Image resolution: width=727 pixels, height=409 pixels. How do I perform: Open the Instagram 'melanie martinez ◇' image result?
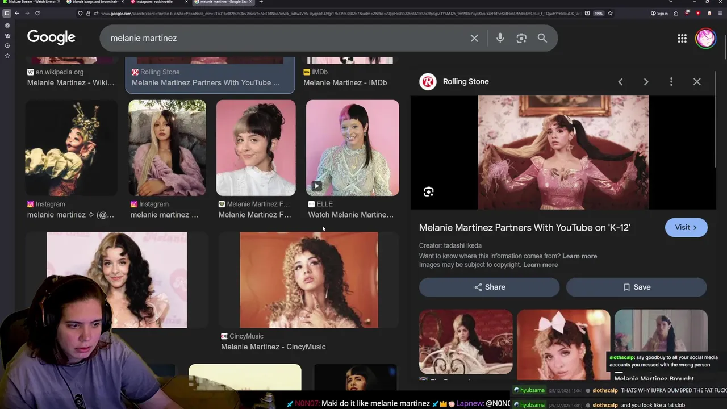[71, 148]
